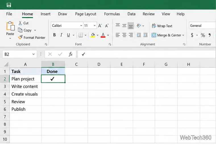Select the 'Publish' cell
Image resolution: width=216 pixels, height=145 pixels.
(x=25, y=109)
